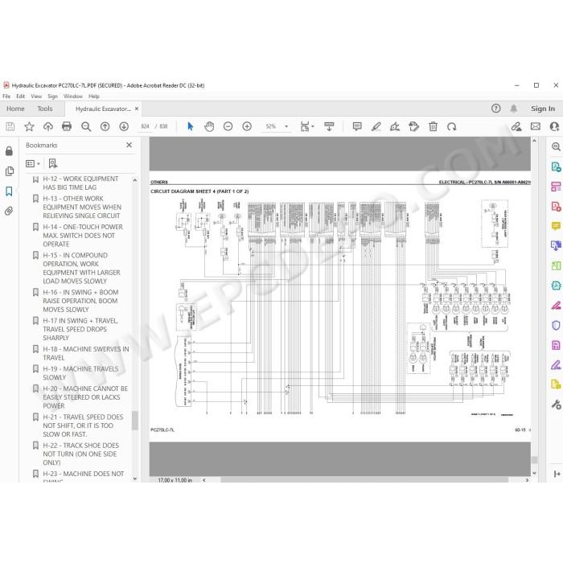
Task: Open the Sign document tool
Action: [395, 126]
